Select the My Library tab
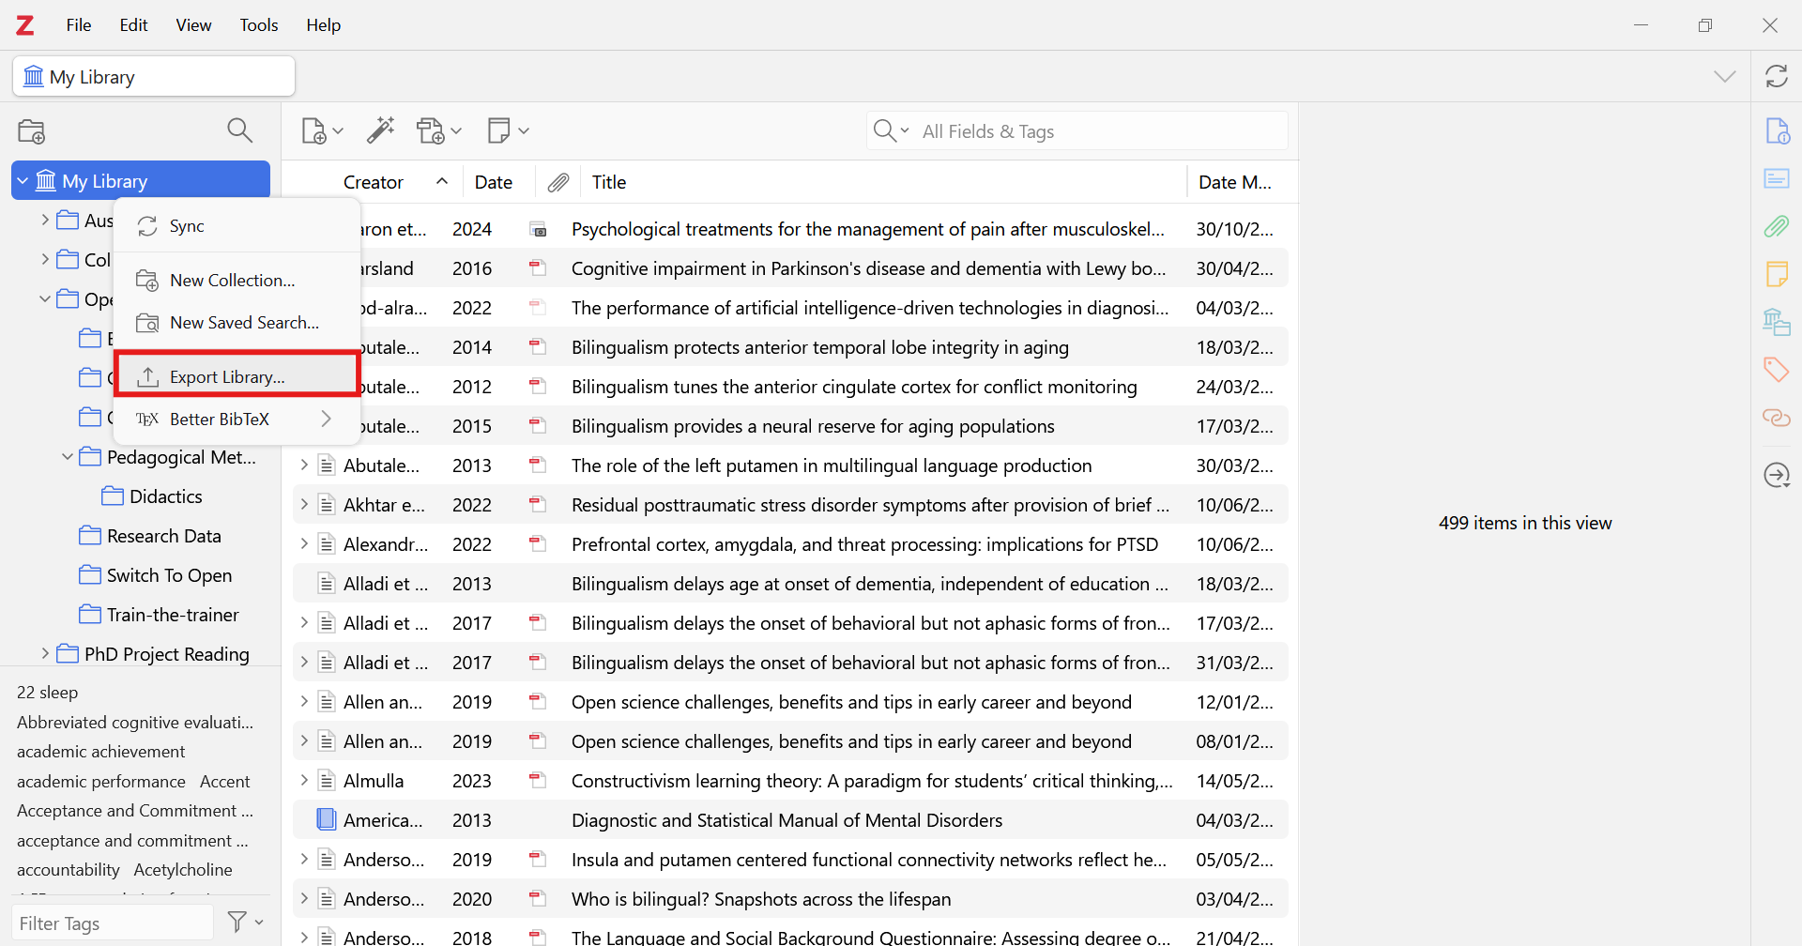 pyautogui.click(x=154, y=77)
